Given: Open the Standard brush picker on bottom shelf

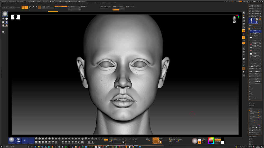Looking at the screenshot, I should (x=11, y=140).
